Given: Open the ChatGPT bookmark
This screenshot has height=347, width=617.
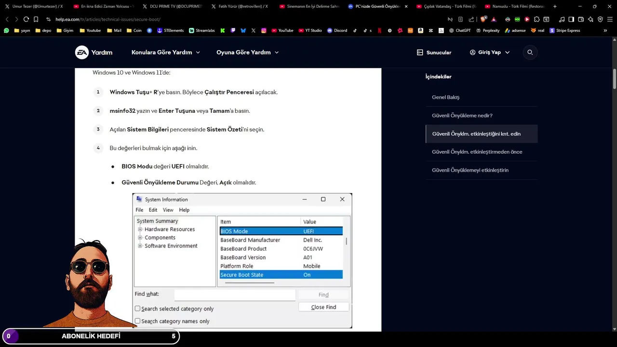Looking at the screenshot, I should (x=459, y=30).
